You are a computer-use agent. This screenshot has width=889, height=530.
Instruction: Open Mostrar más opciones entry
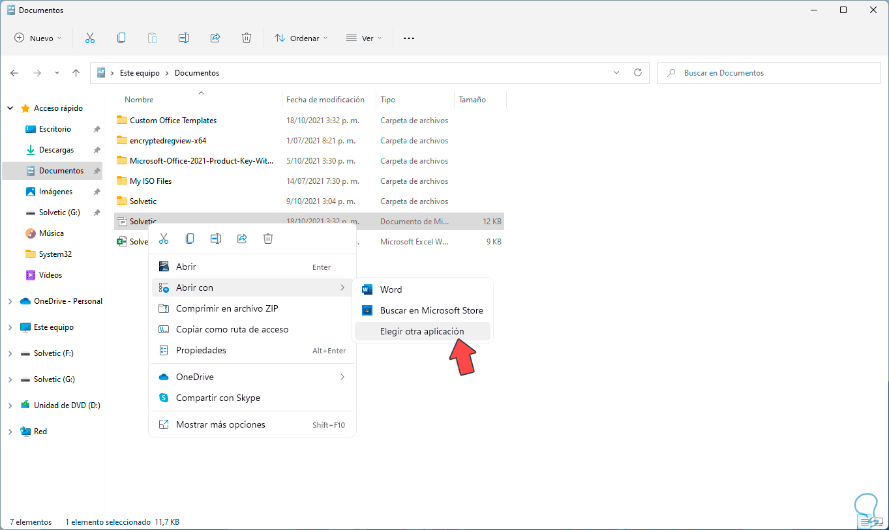253,424
